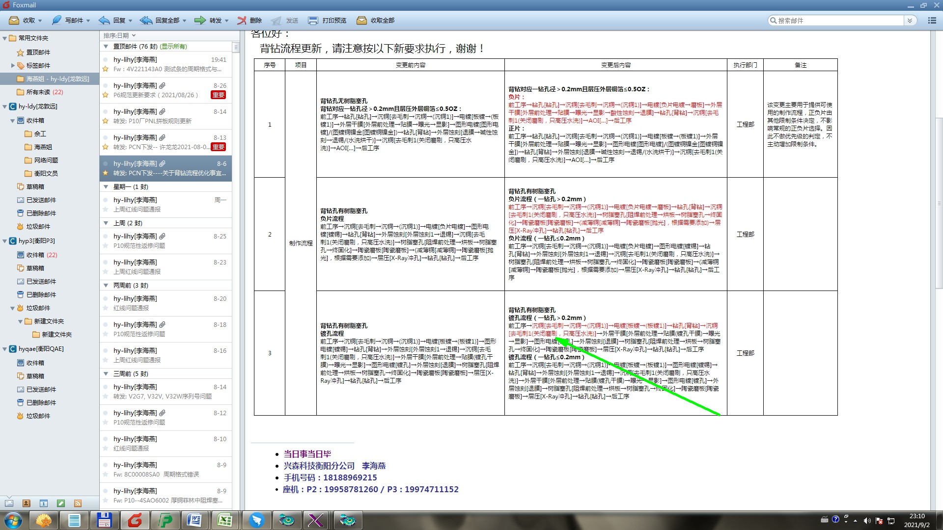Toggle star on the 8-14 P10厂PNL拼板规则更新 email
The image size is (943, 530).
(x=105, y=121)
